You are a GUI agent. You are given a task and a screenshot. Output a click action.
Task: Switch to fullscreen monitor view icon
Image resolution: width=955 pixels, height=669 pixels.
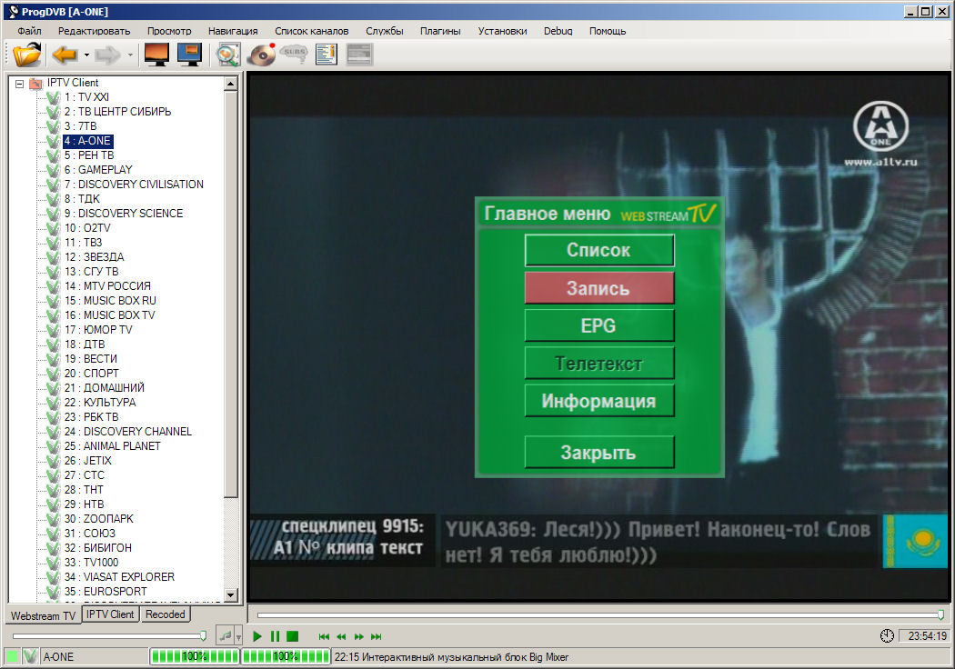[x=156, y=55]
